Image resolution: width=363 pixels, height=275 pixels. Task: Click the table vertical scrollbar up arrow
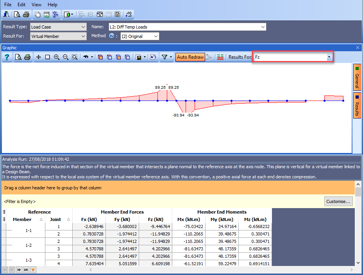click(358, 184)
